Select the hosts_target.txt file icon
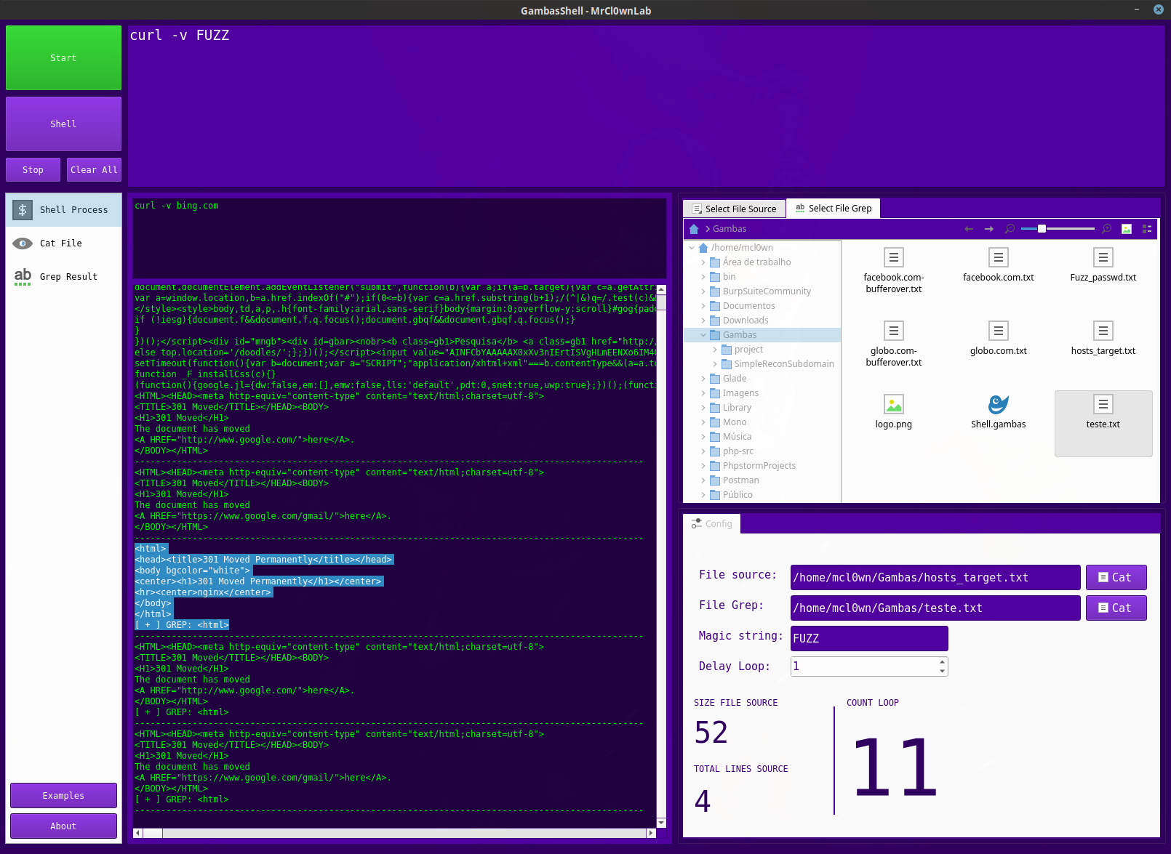The height and width of the screenshot is (854, 1171). pos(1103,331)
